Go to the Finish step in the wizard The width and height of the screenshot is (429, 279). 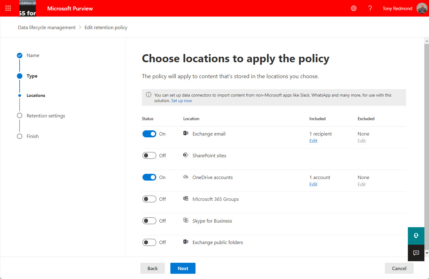[32, 136]
